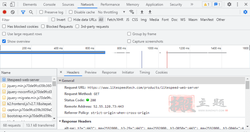Click the request list scrollbar down arrow

coord(54,118)
